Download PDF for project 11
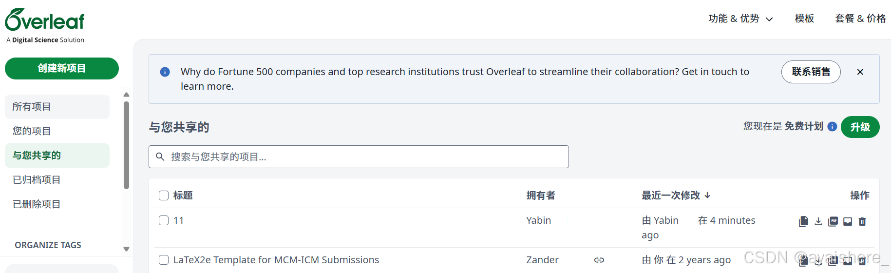Screen dimensions: 891x273 pyautogui.click(x=833, y=221)
